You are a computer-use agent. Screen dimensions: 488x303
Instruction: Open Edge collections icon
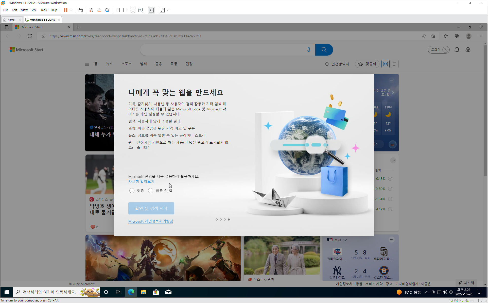coord(457,36)
